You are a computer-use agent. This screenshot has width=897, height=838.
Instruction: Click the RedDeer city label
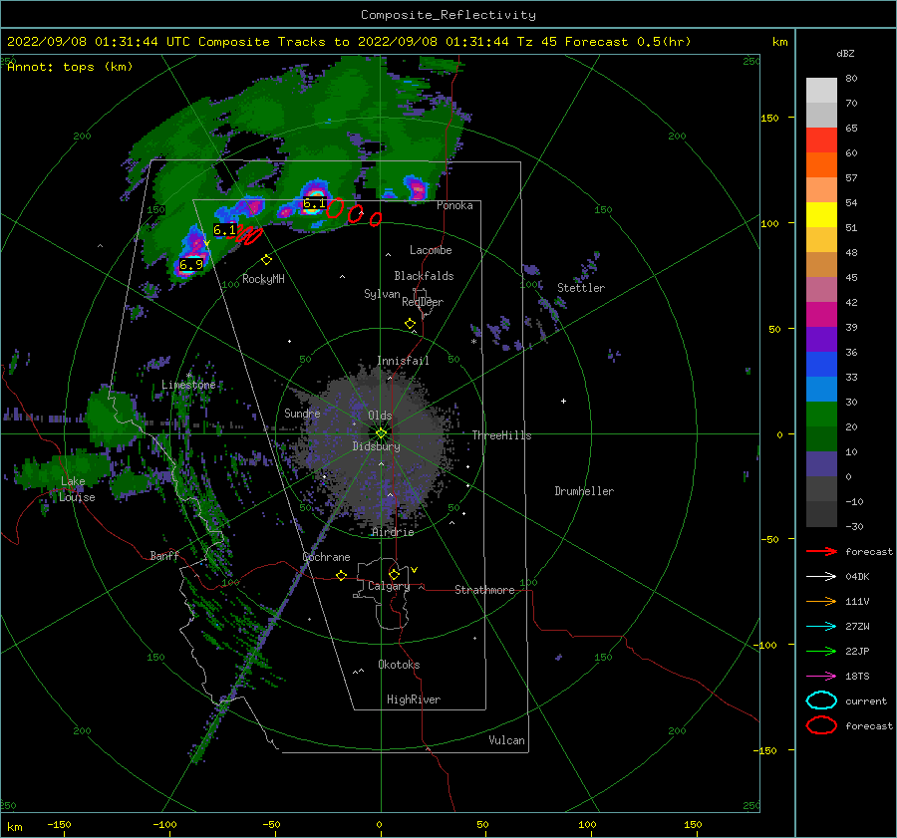coord(423,302)
